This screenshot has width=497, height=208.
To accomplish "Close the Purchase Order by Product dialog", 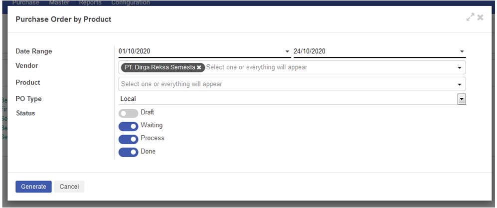I will coord(481,17).
